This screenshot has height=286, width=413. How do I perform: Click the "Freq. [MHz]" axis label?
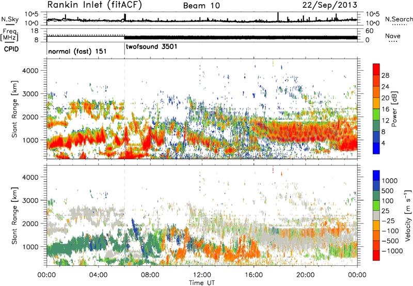[10, 35]
